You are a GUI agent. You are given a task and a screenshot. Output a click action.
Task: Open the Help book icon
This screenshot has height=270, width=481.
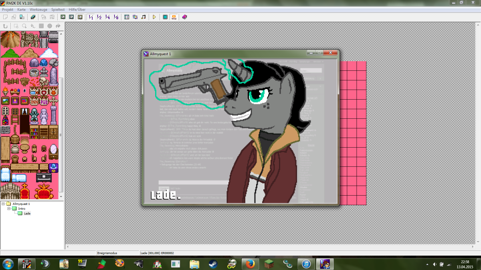pyautogui.click(x=184, y=17)
